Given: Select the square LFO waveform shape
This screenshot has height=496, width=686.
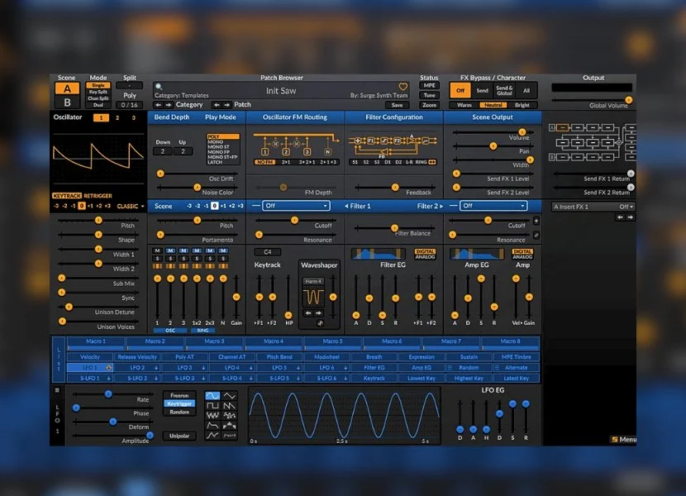Looking at the screenshot, I should [212, 407].
